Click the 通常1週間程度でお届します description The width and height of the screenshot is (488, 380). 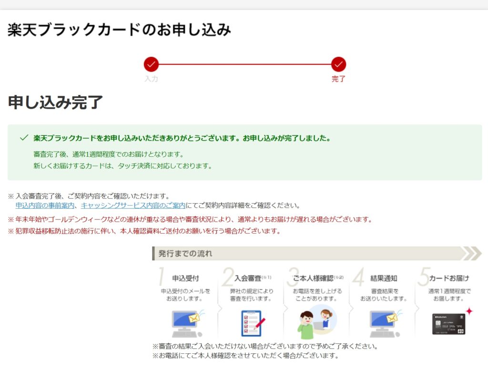point(449,295)
